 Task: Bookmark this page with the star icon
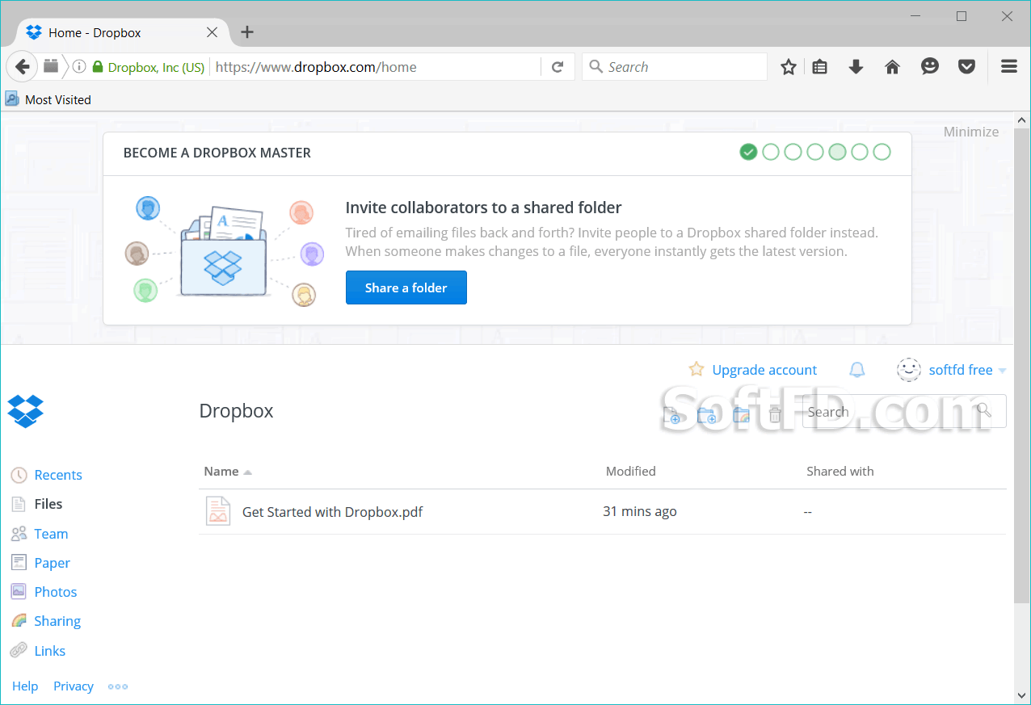(x=789, y=67)
